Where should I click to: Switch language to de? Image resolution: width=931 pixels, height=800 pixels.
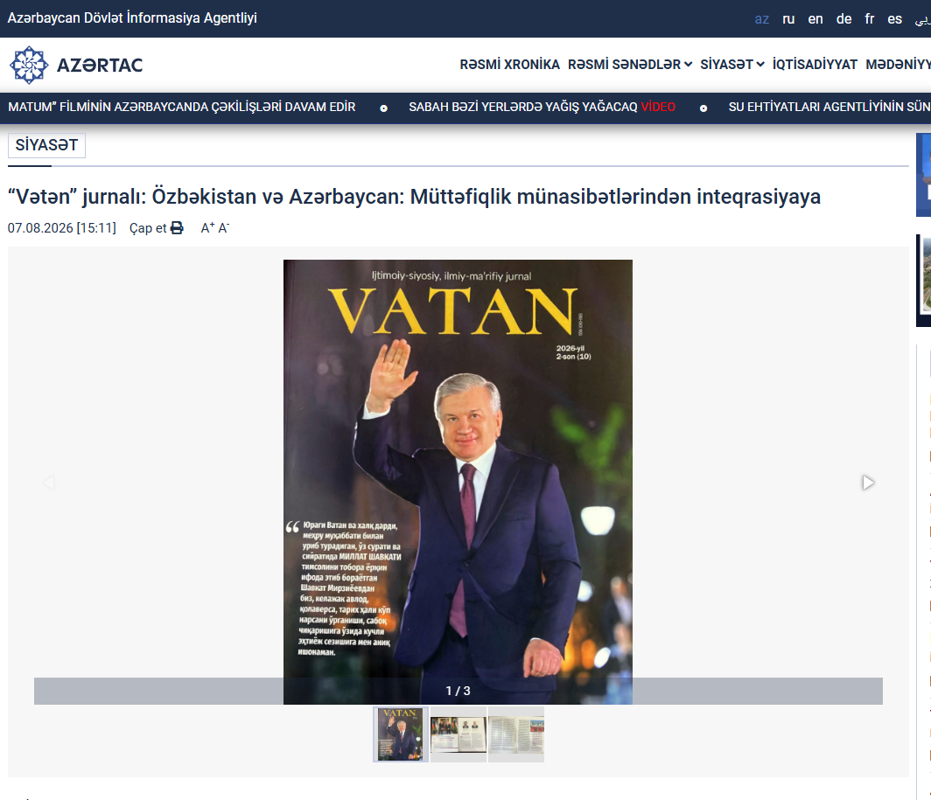pos(843,19)
